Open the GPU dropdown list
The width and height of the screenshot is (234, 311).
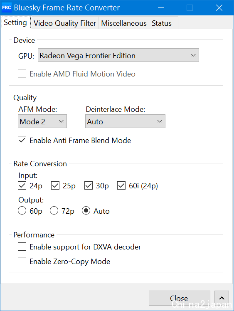pyautogui.click(x=118, y=55)
